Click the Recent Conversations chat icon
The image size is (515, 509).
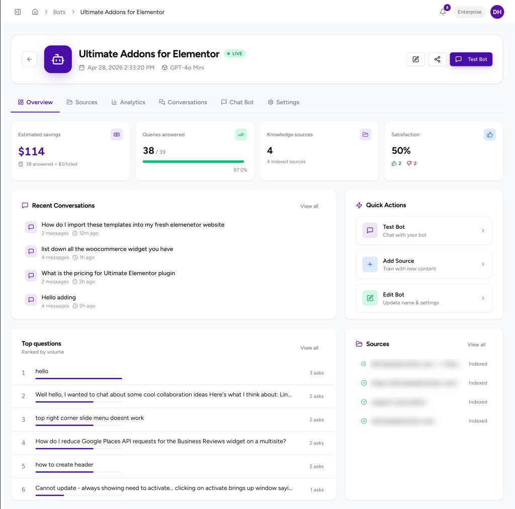point(25,206)
